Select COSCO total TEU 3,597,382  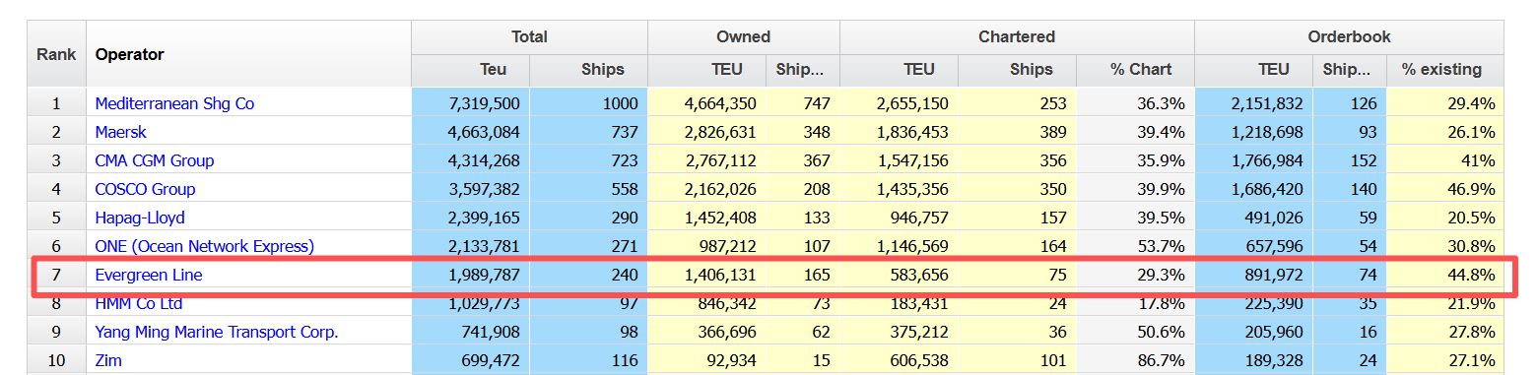point(470,189)
